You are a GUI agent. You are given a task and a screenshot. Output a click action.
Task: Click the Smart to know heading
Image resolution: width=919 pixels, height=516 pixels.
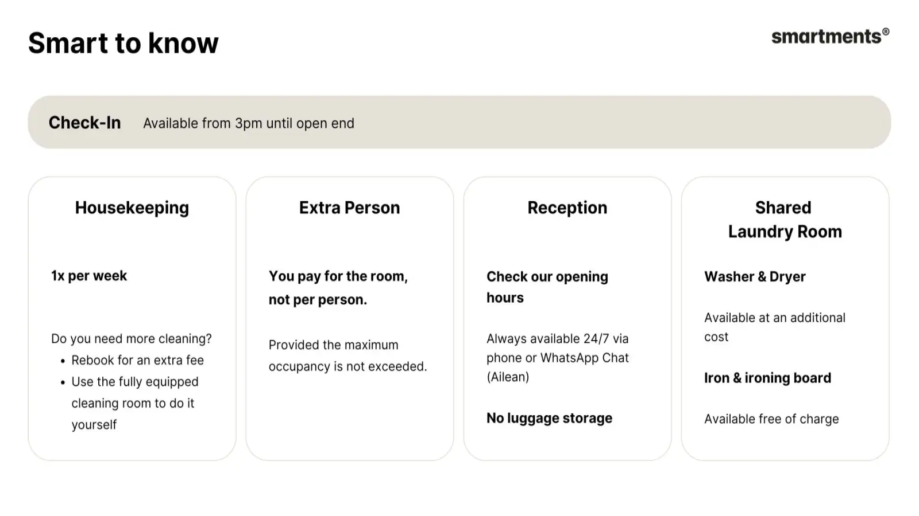(x=123, y=43)
